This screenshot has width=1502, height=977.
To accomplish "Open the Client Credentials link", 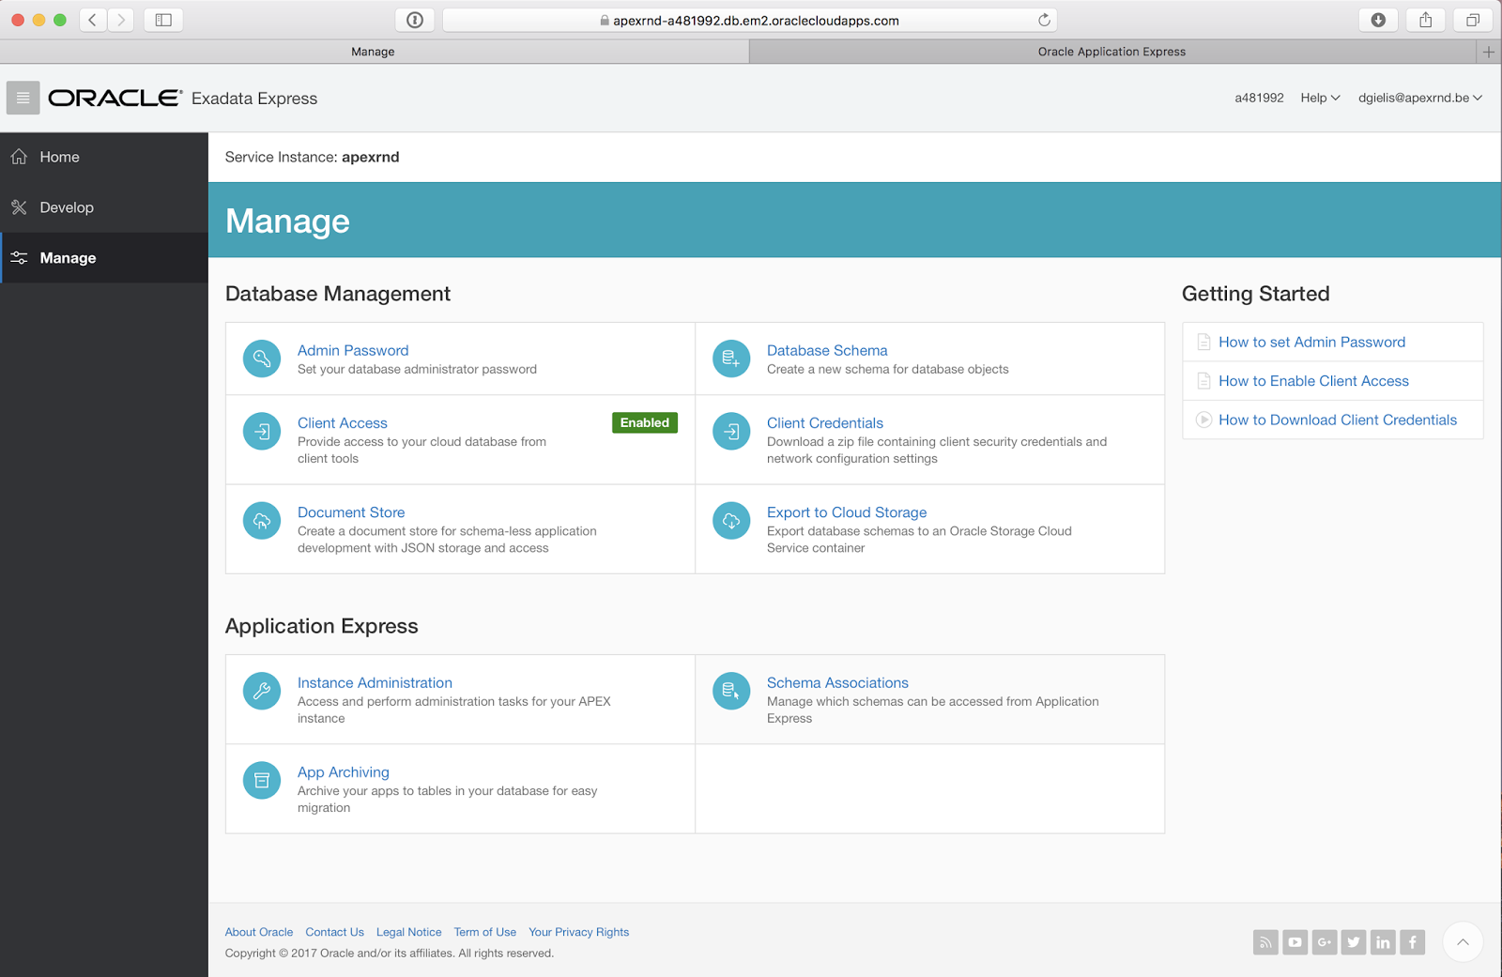I will (x=824, y=422).
